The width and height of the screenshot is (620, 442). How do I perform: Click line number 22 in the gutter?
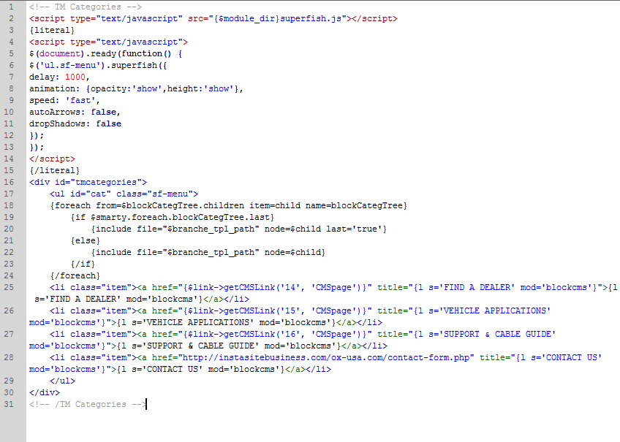[x=9, y=252]
